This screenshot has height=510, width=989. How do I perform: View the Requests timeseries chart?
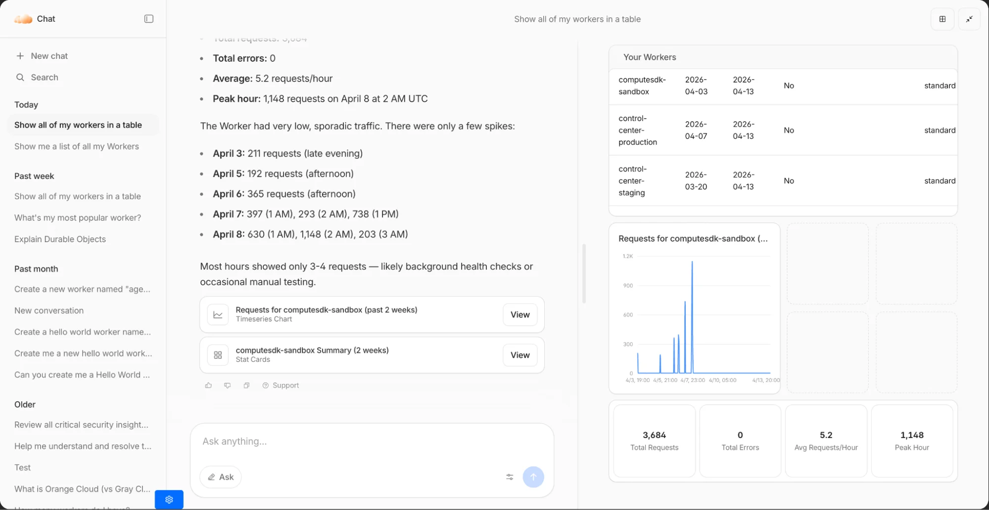[519, 314]
